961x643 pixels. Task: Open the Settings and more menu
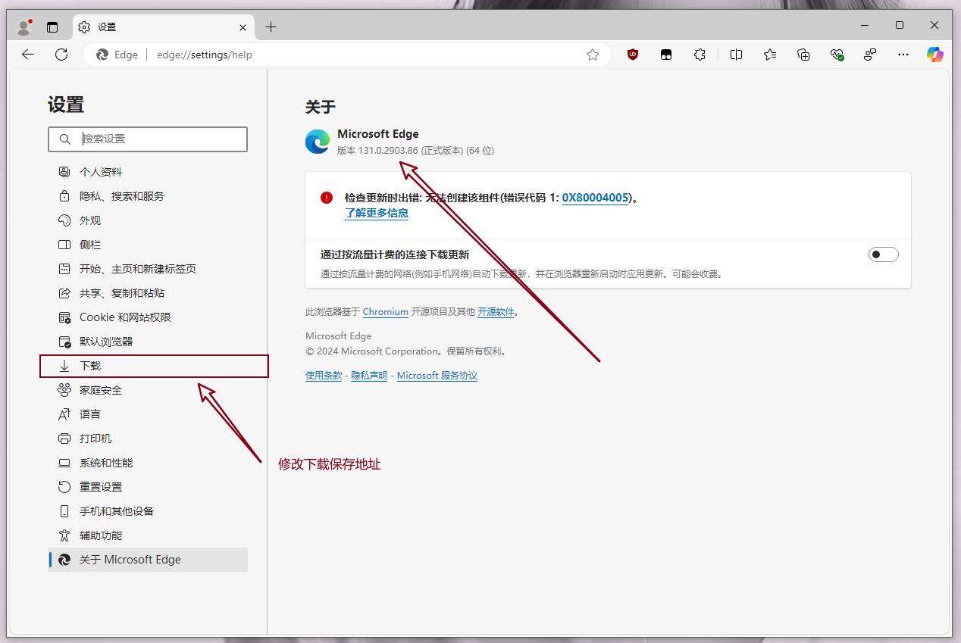pyautogui.click(x=903, y=55)
